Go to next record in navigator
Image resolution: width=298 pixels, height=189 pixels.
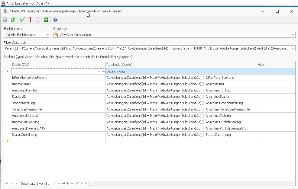tap(54, 183)
